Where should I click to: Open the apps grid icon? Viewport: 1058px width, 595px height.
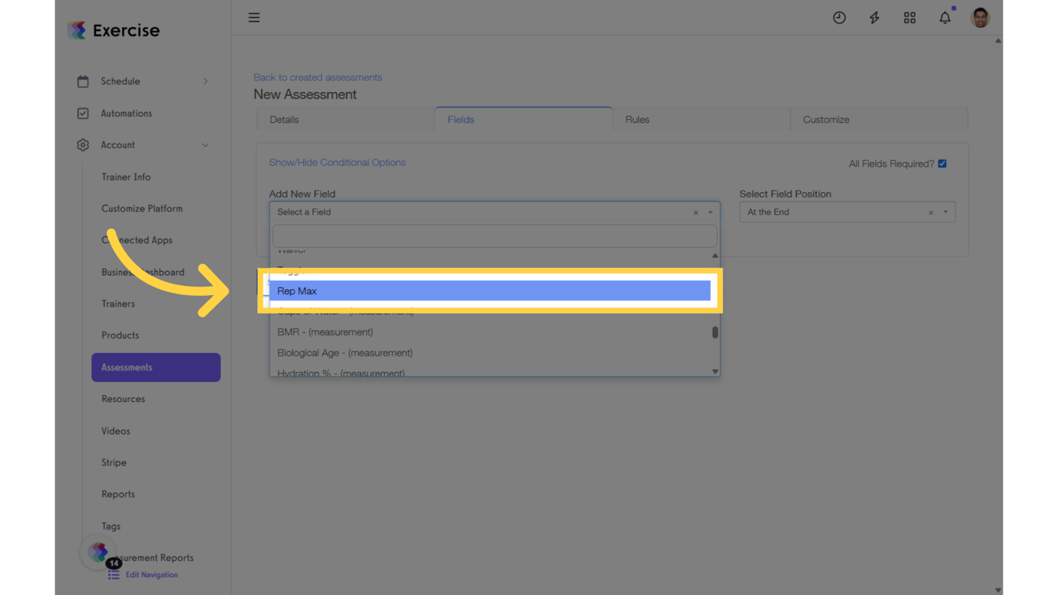click(909, 17)
